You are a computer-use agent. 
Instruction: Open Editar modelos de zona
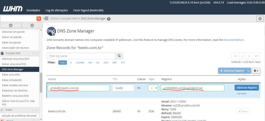pos(15,85)
